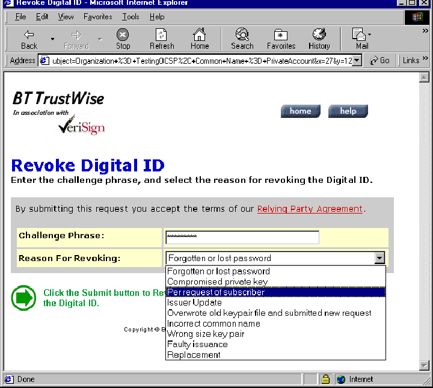This screenshot has height=388, width=433.
Task: Open the Relying Party Agreement link
Action: tap(310, 209)
